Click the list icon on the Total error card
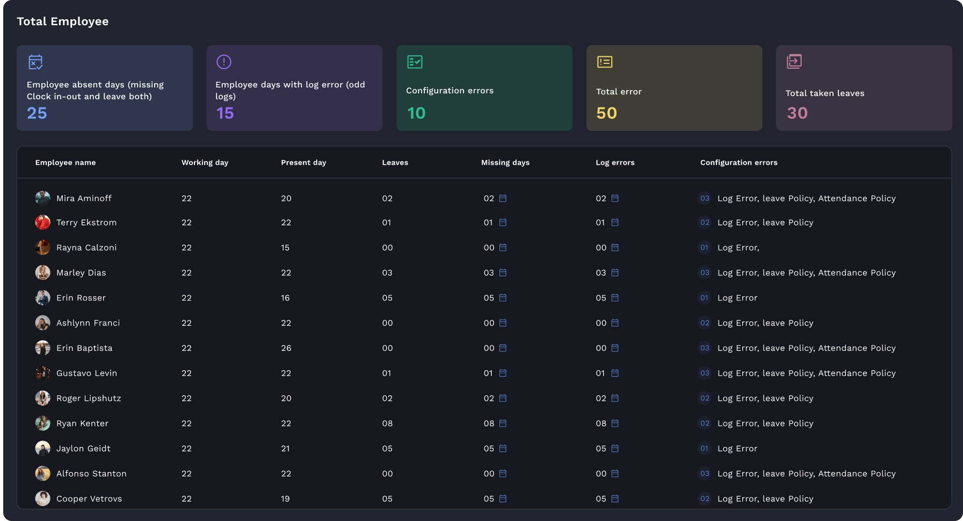 point(605,61)
